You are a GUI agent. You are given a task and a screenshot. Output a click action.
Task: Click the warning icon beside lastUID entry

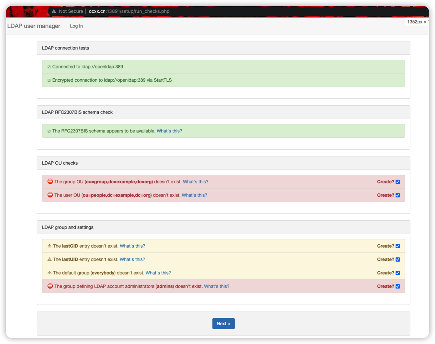click(49, 259)
